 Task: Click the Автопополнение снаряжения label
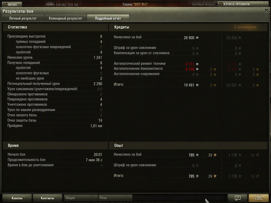pos(137,74)
